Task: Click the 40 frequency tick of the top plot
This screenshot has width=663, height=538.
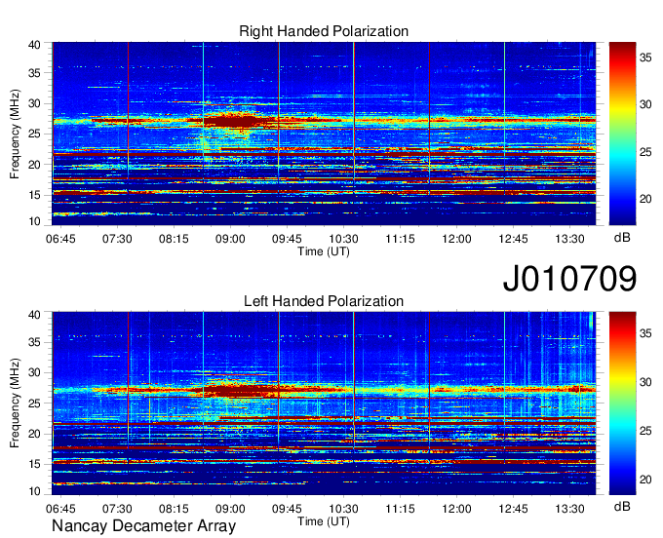Action: tap(34, 45)
